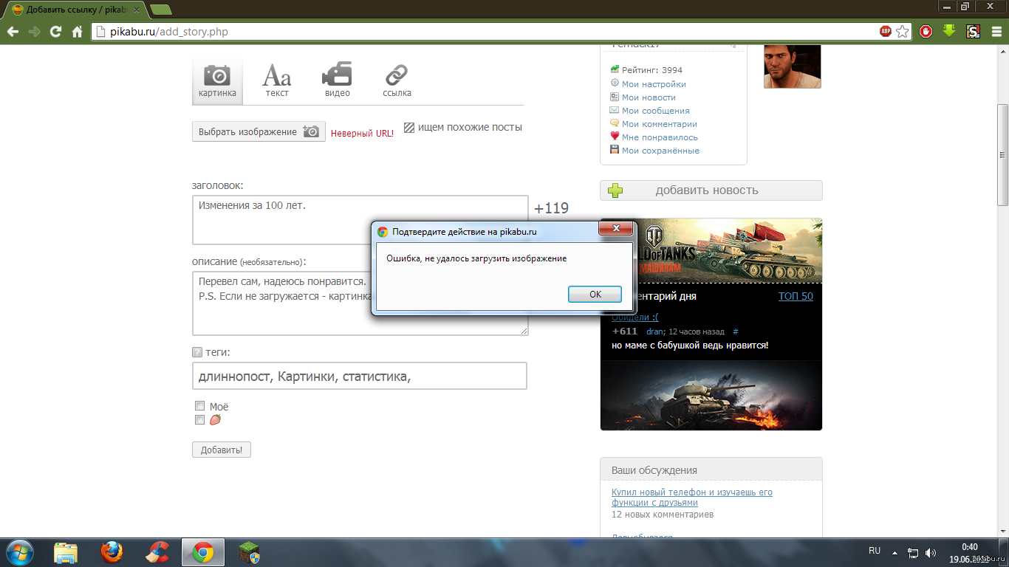This screenshot has height=567, width=1009.
Task: Click the bookmark star in address bar
Action: (903, 32)
